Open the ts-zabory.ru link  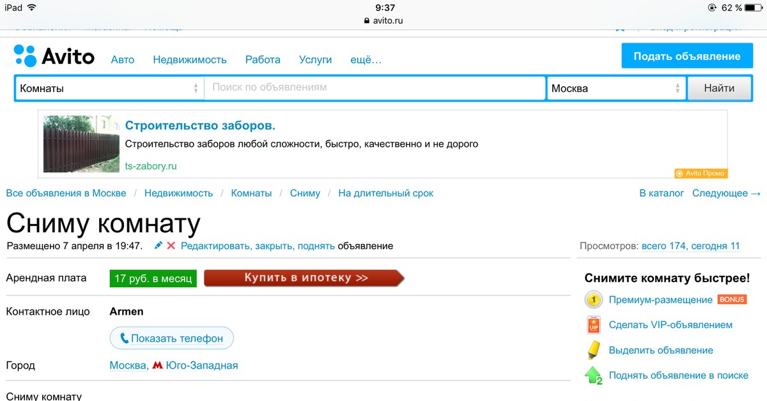click(151, 166)
